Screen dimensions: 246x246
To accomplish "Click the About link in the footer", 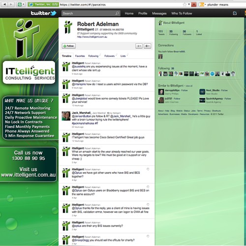I will 160,111.
